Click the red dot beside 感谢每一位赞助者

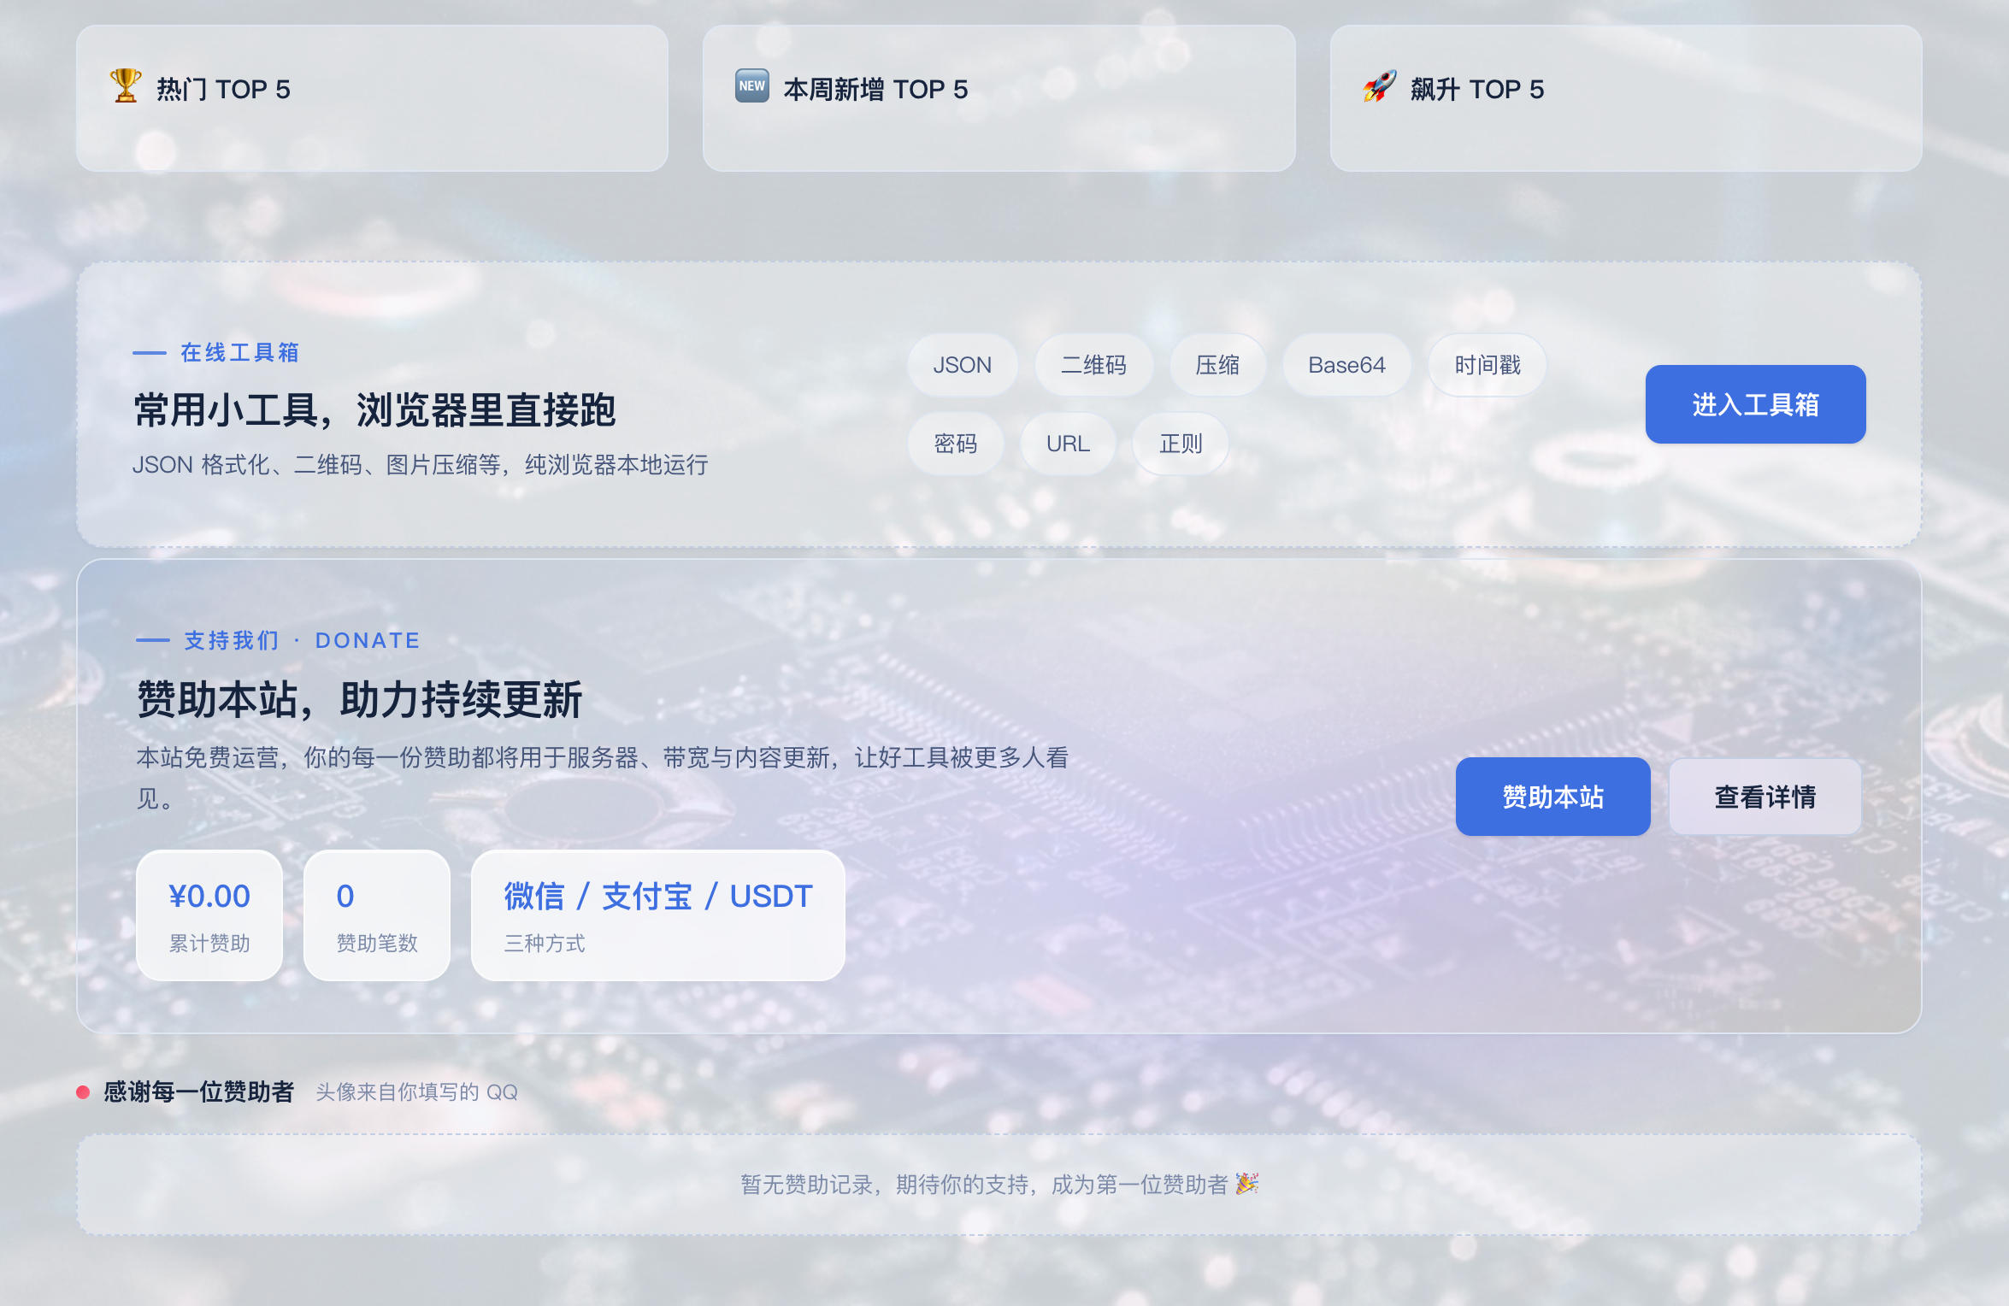[x=83, y=1092]
